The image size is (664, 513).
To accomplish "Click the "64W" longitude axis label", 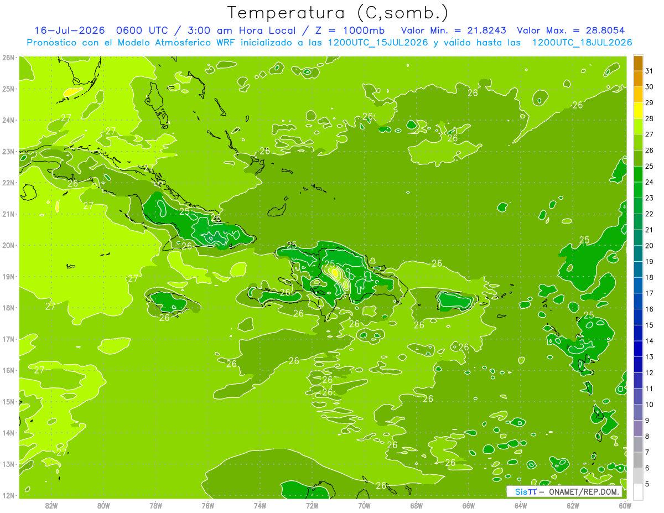I will [x=521, y=505].
